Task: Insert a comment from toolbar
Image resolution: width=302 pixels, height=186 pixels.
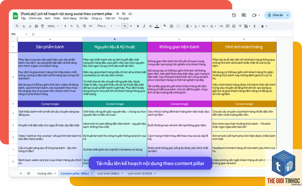Action: pyautogui.click(x=228, y=26)
